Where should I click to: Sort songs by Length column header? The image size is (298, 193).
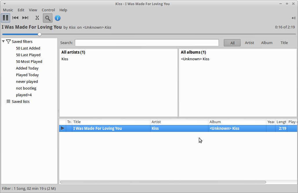point(281,122)
